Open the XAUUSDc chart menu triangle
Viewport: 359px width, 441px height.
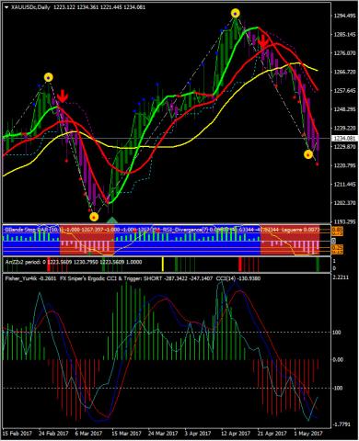6,7
